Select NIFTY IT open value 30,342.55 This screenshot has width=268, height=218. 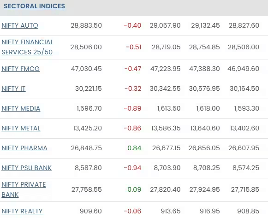click(165, 88)
